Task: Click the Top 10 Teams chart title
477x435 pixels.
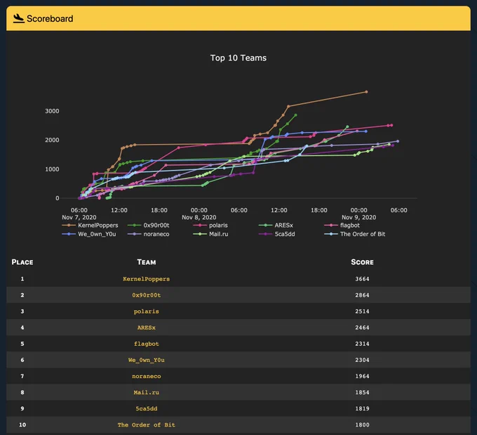Action: [x=238, y=58]
